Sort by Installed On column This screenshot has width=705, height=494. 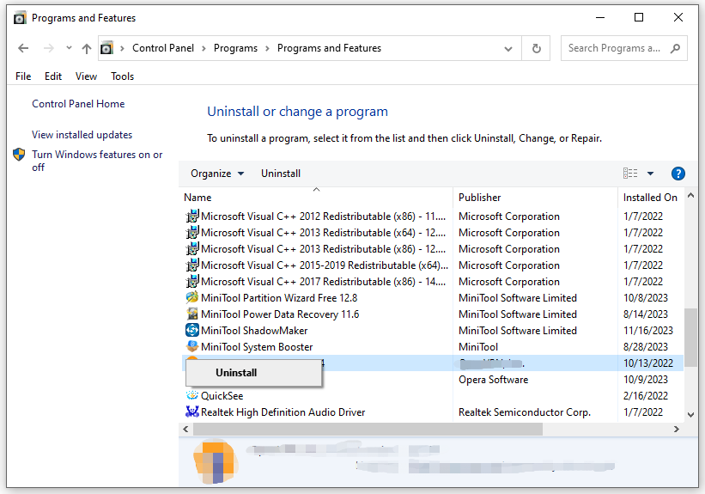coord(650,198)
